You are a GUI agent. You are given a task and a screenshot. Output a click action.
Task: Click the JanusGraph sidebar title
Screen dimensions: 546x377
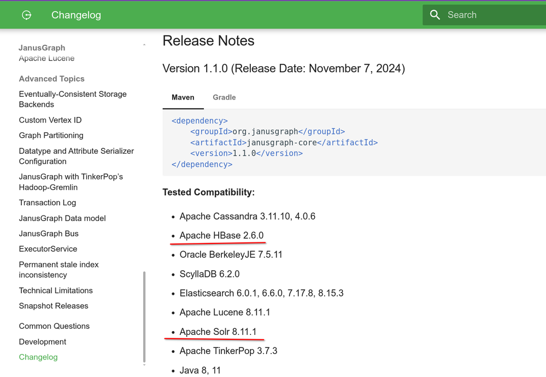click(42, 48)
